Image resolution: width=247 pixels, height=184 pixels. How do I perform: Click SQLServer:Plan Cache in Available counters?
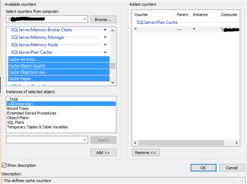click(32, 52)
